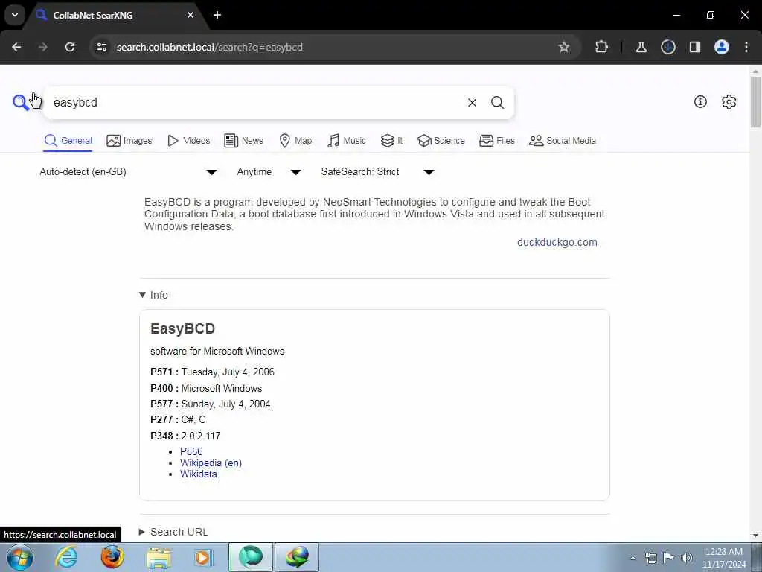Switch to the Social Media tab
Image resolution: width=762 pixels, height=572 pixels.
(563, 141)
